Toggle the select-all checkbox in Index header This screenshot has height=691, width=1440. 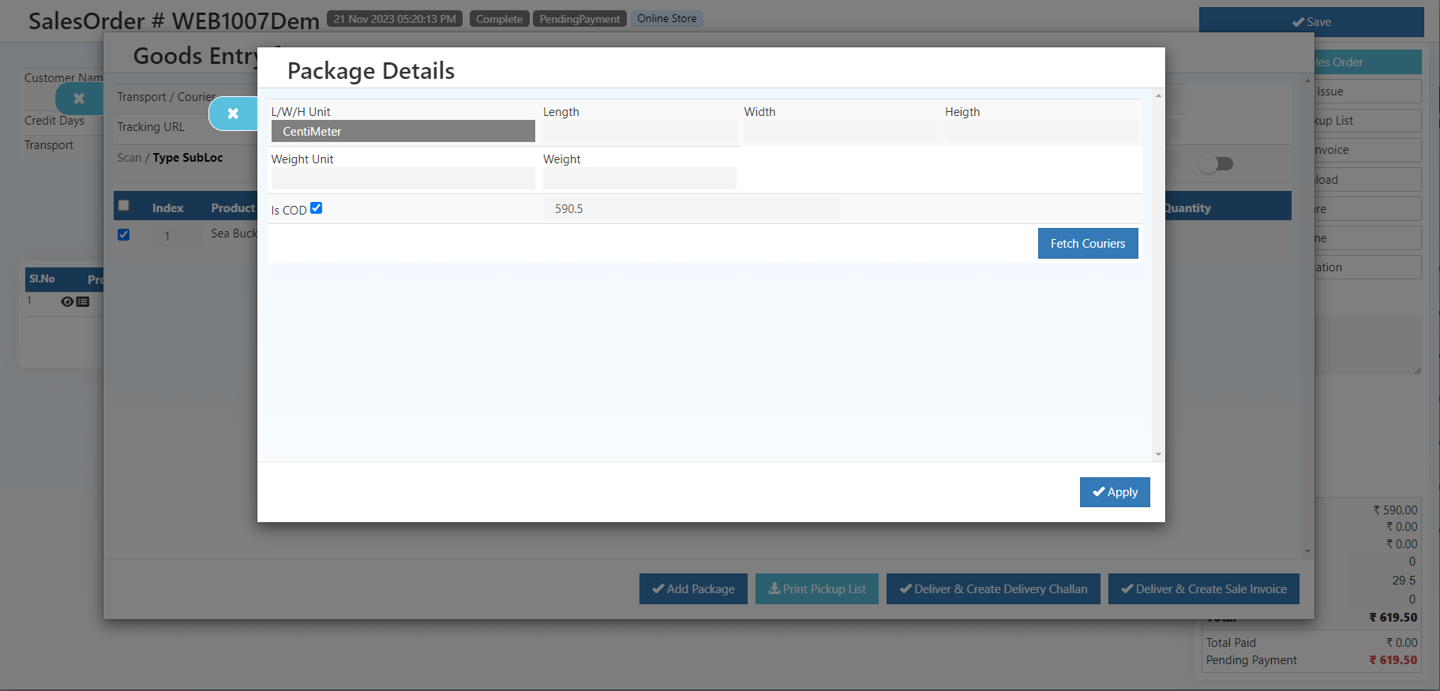click(124, 206)
